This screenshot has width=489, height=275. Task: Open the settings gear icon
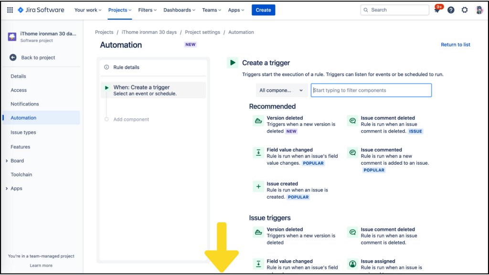465,10
